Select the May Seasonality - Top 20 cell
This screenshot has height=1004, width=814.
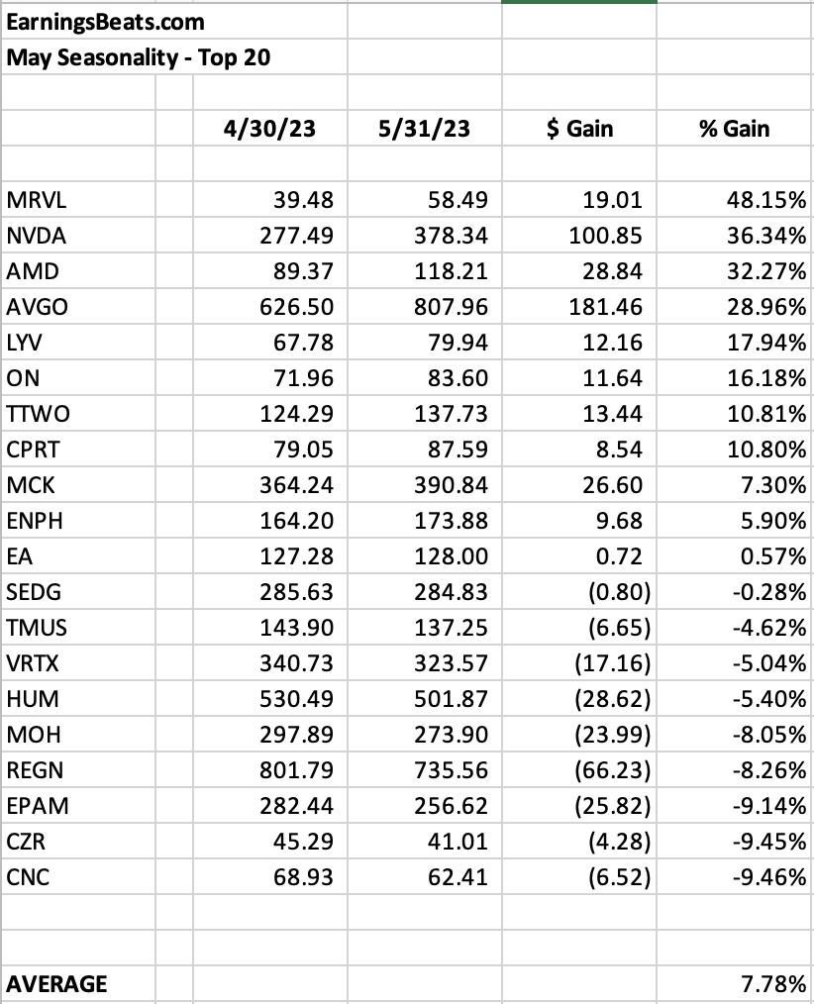[x=174, y=57]
